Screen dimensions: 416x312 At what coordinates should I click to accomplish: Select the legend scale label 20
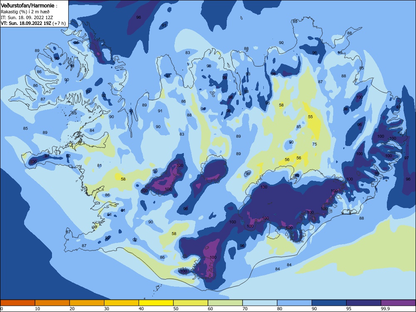(72, 309)
